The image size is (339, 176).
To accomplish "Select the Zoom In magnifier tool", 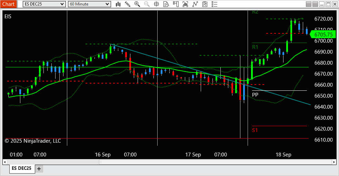I will pos(137,4).
